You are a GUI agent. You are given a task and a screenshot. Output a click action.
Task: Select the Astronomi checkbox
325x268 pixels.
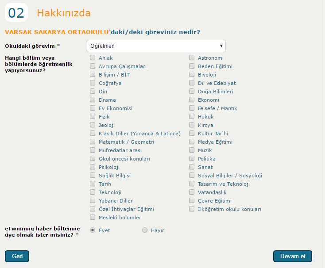192,58
